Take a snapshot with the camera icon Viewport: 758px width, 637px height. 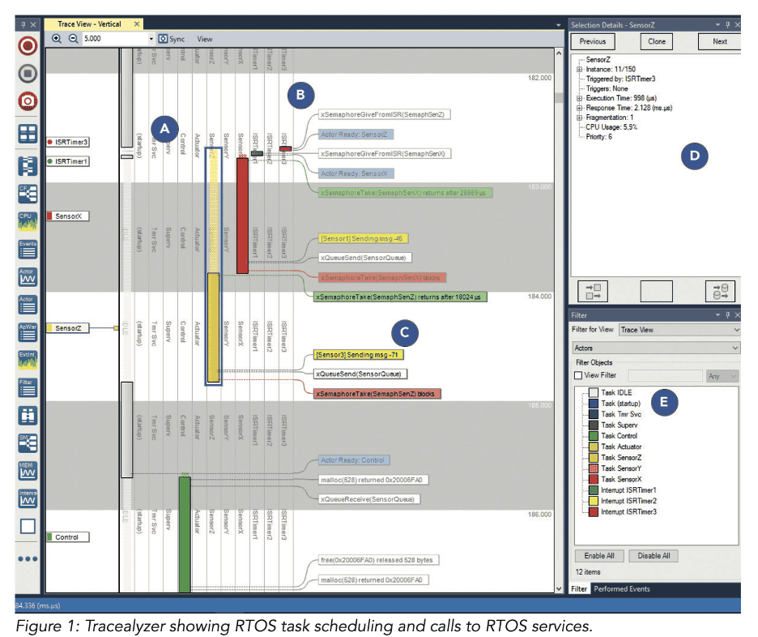28,101
